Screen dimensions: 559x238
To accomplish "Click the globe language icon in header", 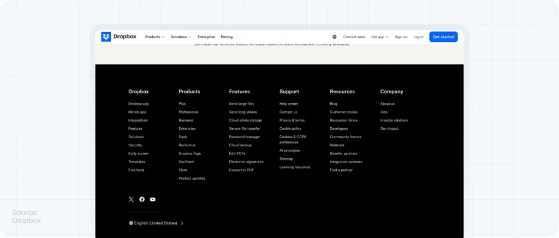I will pyautogui.click(x=334, y=37).
